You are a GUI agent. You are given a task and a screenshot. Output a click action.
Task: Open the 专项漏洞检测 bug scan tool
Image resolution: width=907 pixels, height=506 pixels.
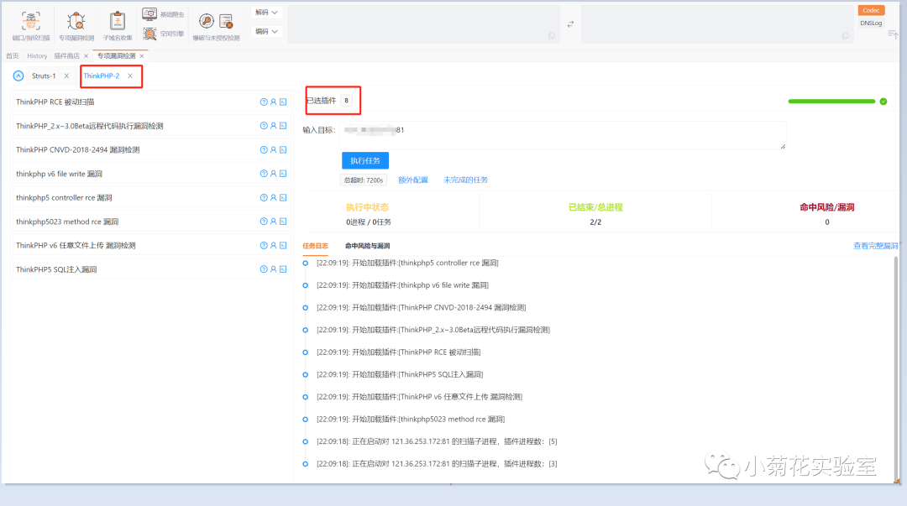tap(76, 25)
